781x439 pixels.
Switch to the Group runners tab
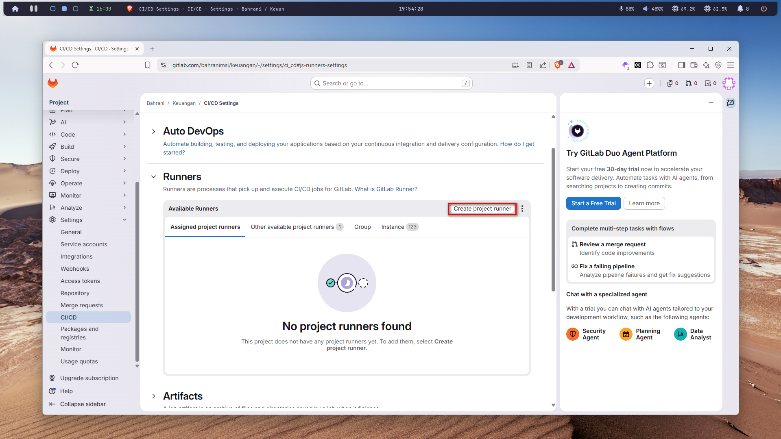tap(362, 227)
